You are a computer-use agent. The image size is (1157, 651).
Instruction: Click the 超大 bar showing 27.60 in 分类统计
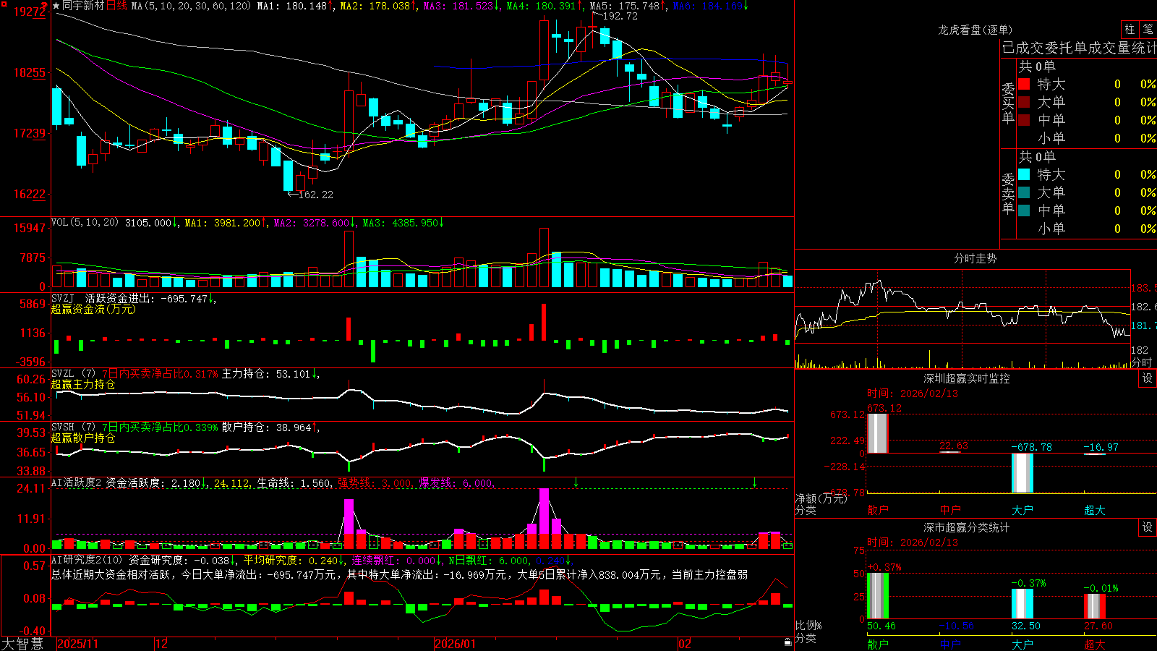(x=1094, y=606)
